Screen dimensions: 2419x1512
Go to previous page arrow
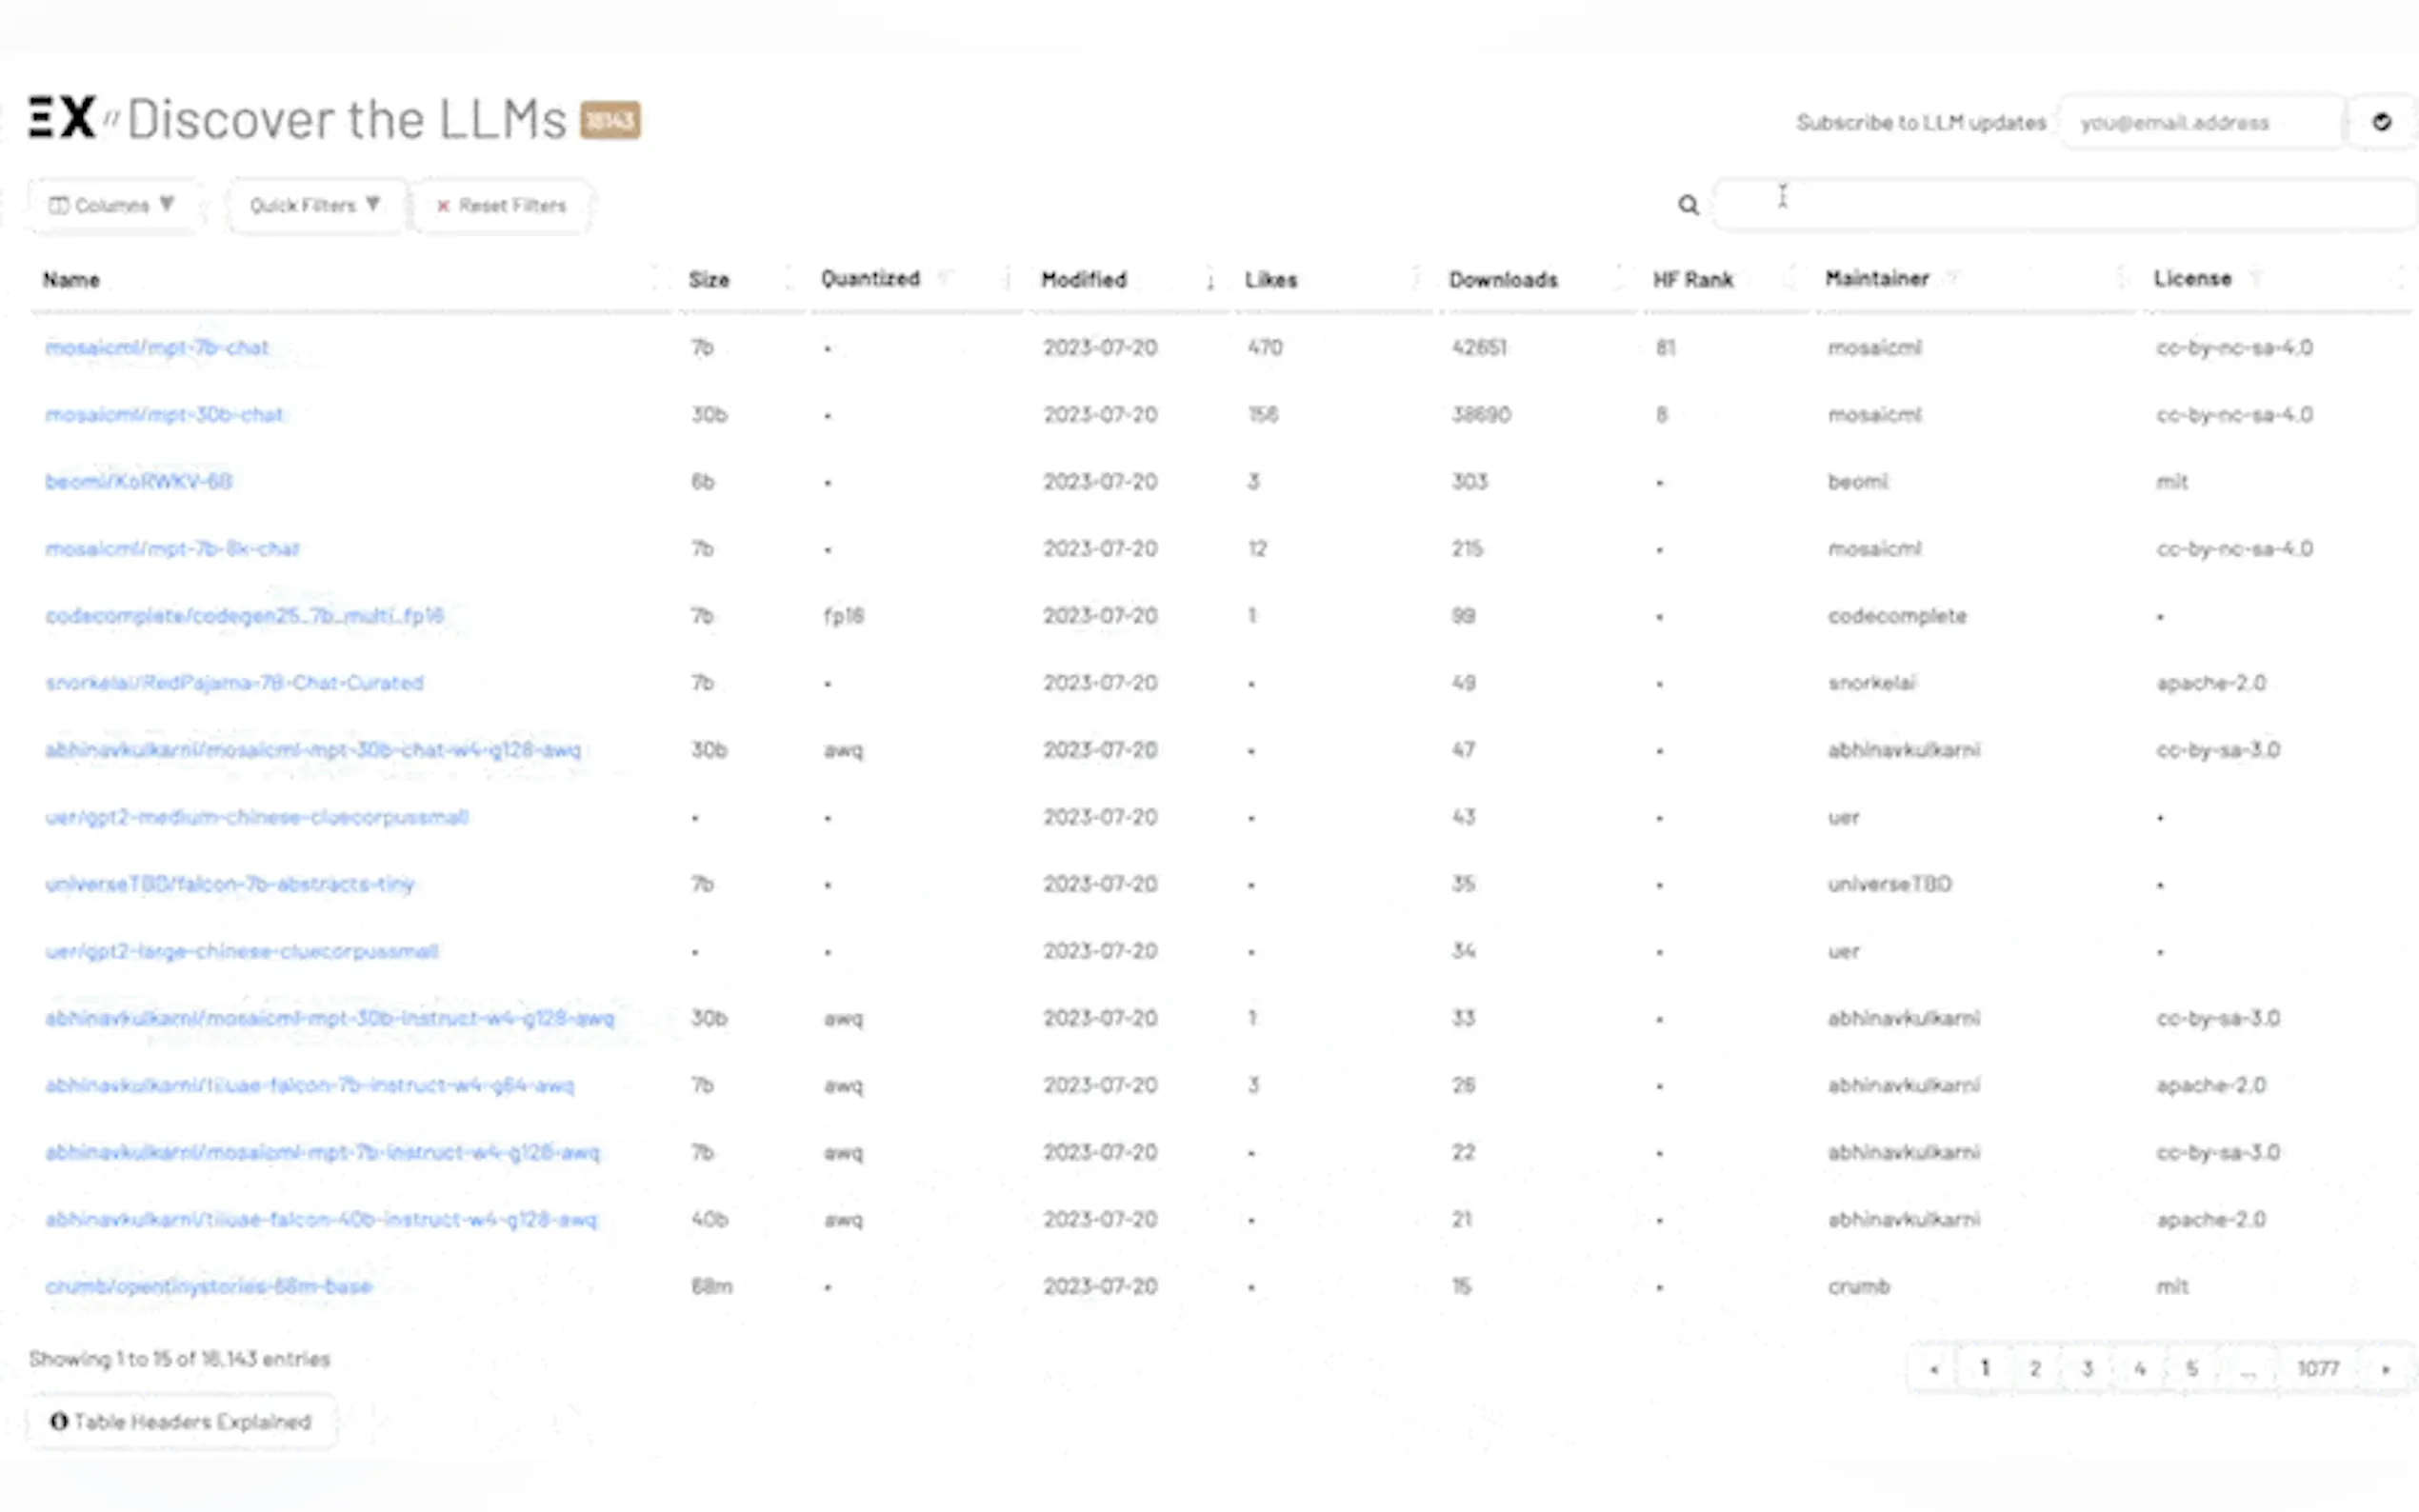(x=1933, y=1369)
